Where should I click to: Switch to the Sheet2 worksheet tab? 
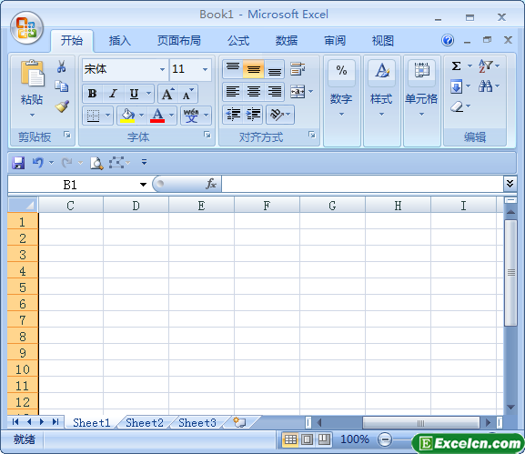pyautogui.click(x=145, y=422)
